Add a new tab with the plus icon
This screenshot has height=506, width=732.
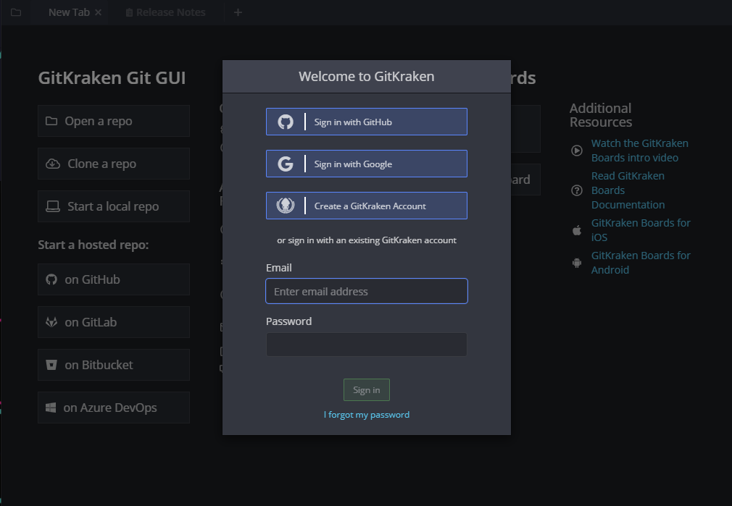pyautogui.click(x=238, y=12)
